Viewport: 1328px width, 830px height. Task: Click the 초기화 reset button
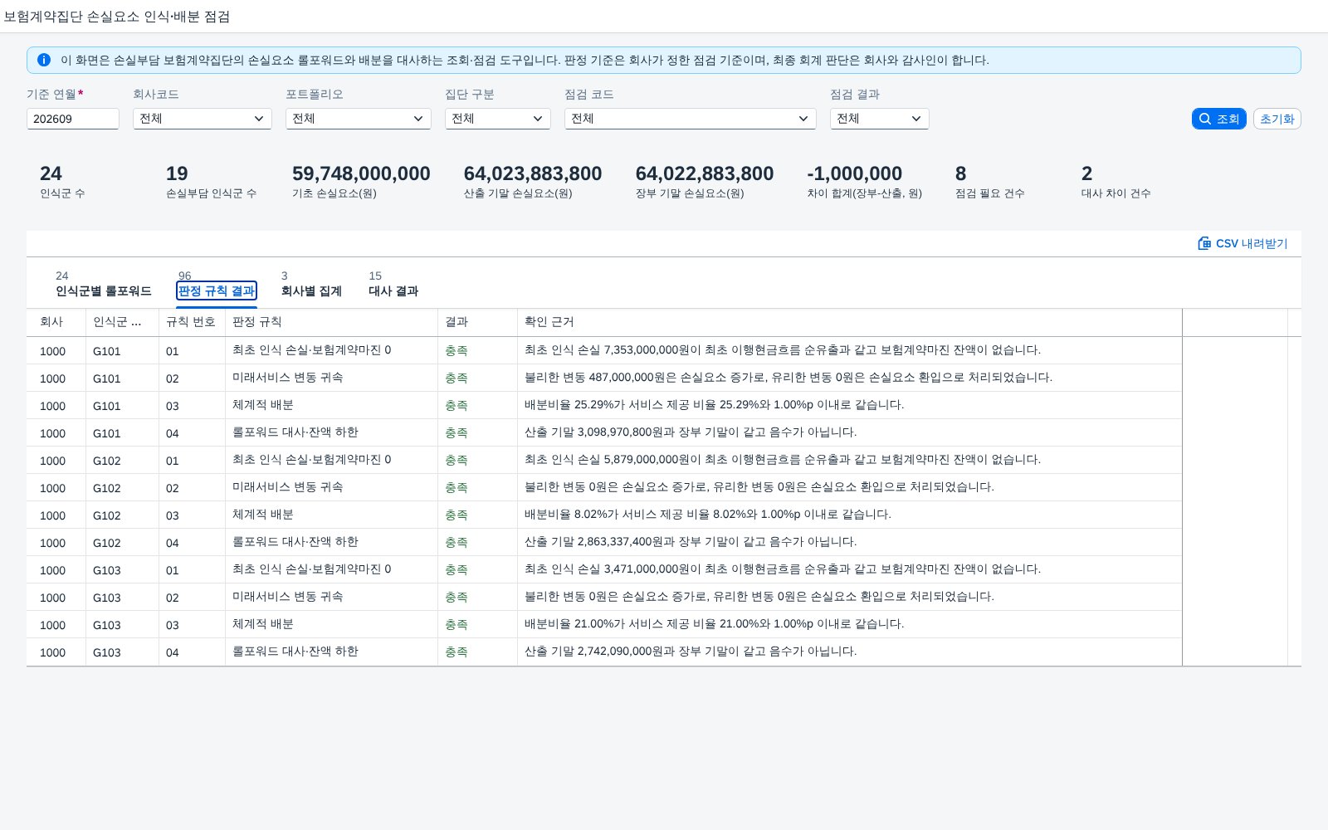(1277, 119)
